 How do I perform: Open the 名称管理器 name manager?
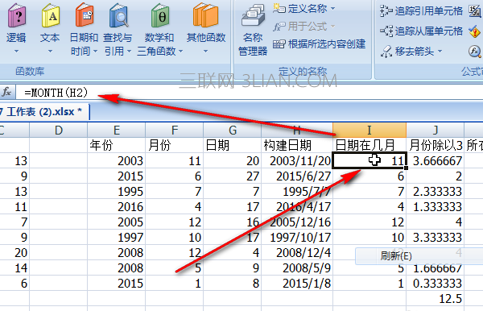pos(253,30)
